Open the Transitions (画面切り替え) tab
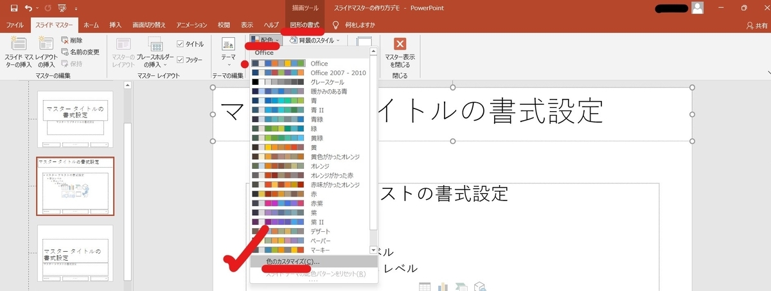This screenshot has height=291, width=771. pyautogui.click(x=149, y=25)
